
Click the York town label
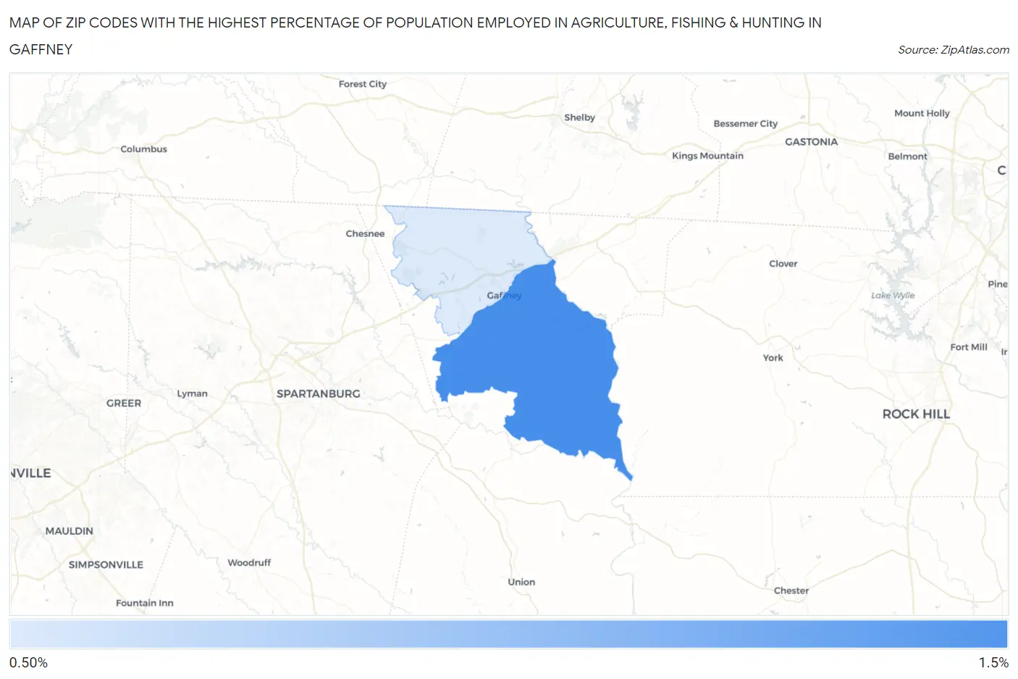coord(773,358)
